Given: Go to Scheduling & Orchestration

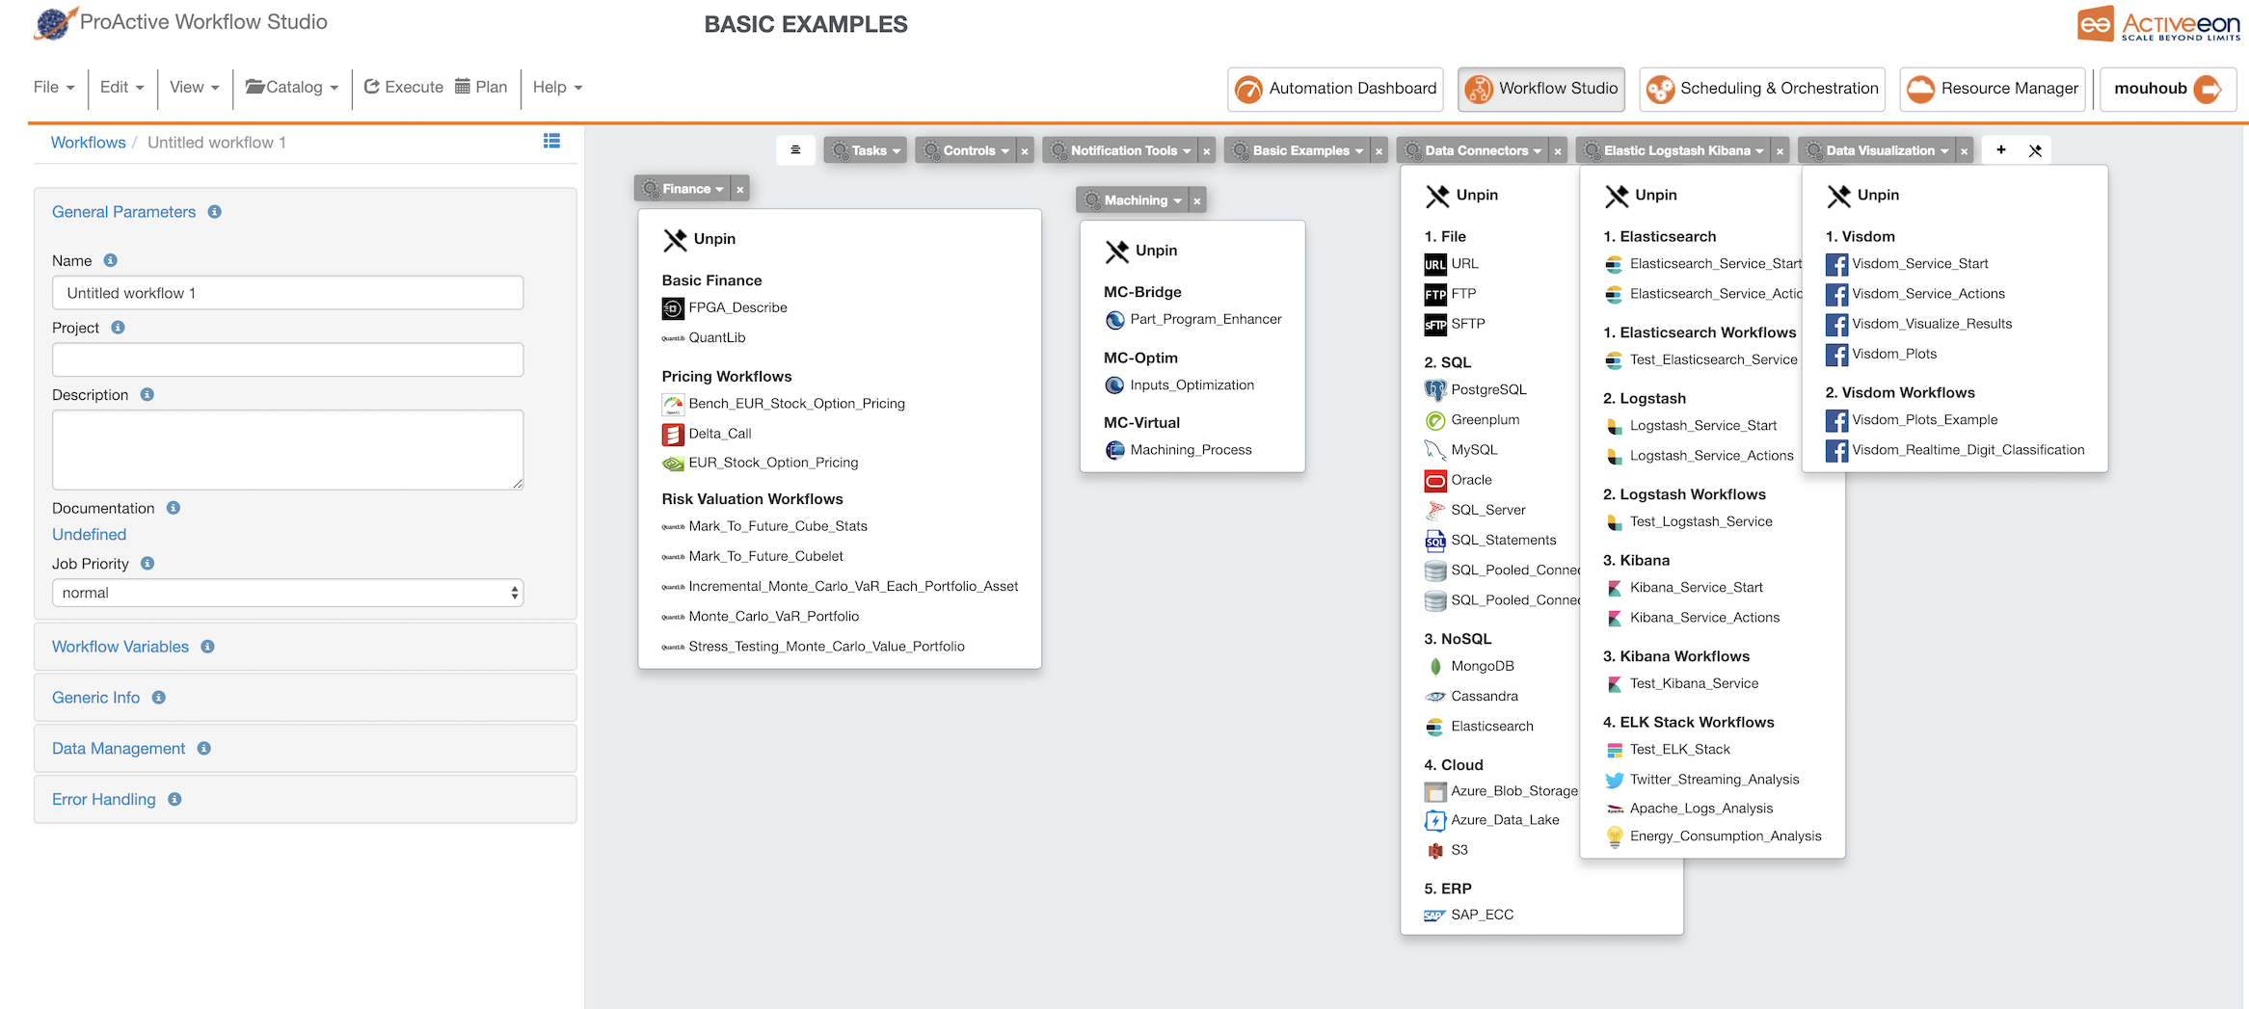Looking at the screenshot, I should (x=1762, y=89).
